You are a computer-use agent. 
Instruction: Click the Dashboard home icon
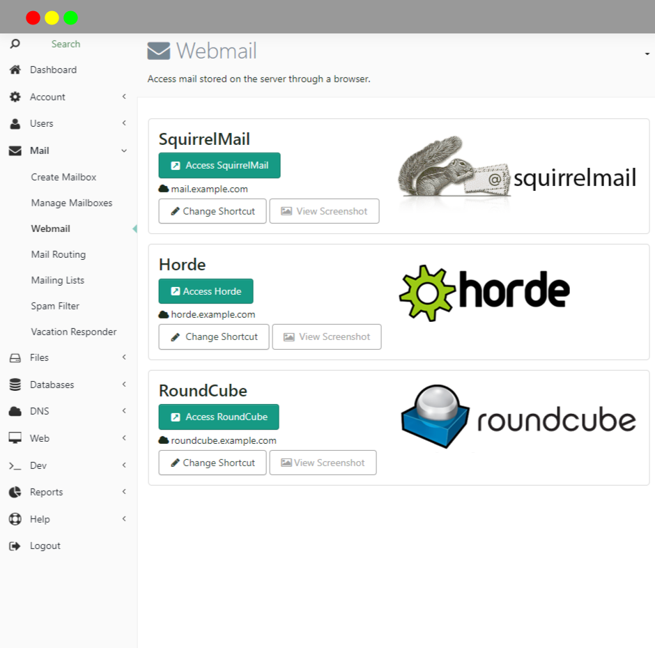pyautogui.click(x=15, y=70)
